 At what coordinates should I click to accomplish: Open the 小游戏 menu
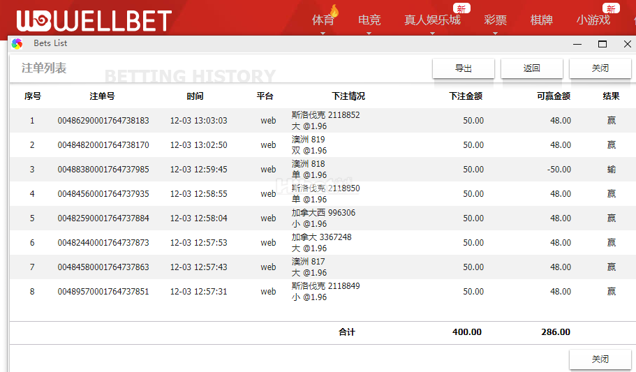[593, 20]
